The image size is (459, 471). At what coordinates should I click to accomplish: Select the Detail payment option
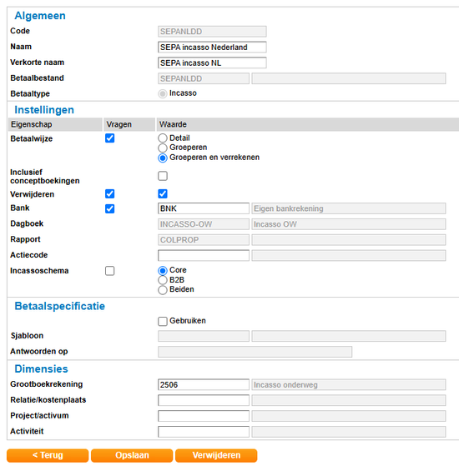(x=163, y=138)
